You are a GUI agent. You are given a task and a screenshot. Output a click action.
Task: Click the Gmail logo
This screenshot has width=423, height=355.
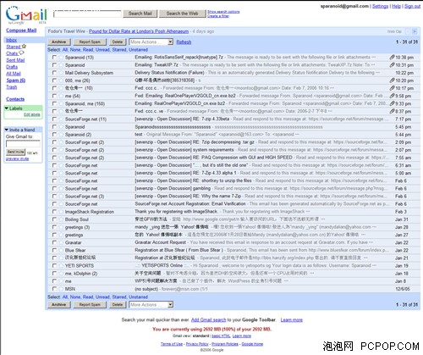(26, 15)
